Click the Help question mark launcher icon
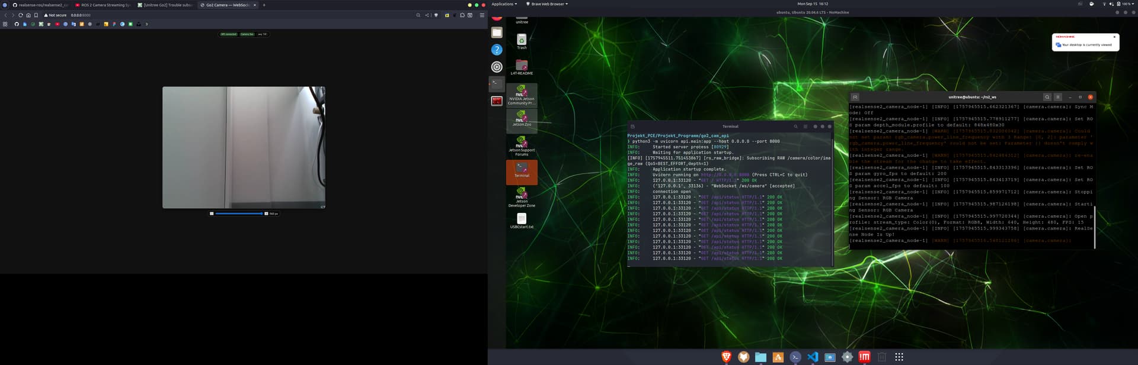Image resolution: width=1138 pixels, height=365 pixels. 497,50
